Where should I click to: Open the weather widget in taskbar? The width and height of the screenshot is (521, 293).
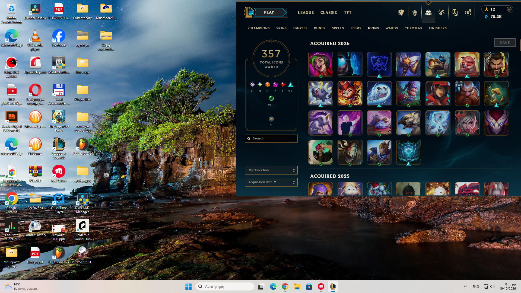(21, 286)
